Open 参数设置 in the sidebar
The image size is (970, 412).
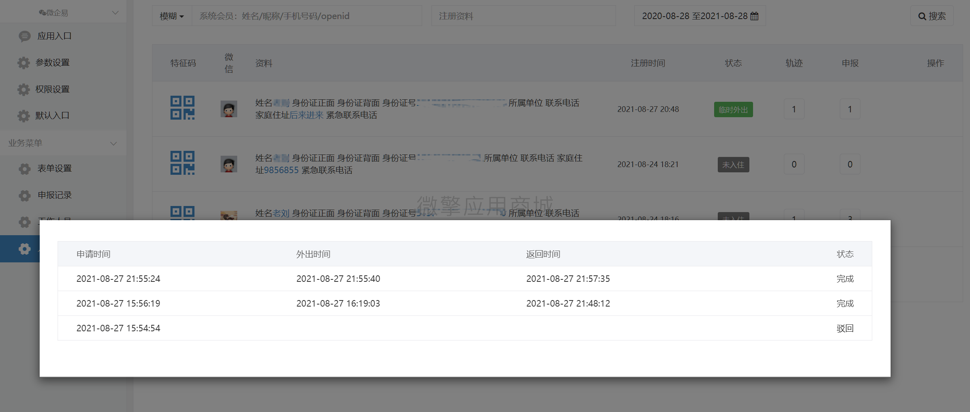point(53,62)
